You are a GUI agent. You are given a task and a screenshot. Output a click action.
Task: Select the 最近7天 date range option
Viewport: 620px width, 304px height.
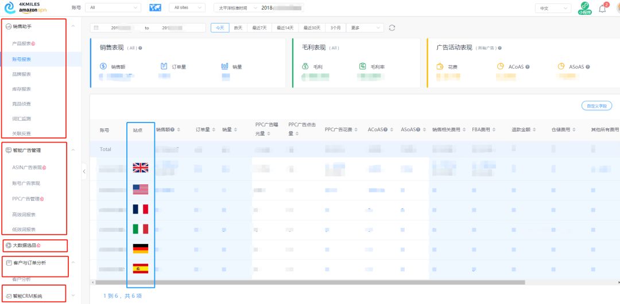259,27
